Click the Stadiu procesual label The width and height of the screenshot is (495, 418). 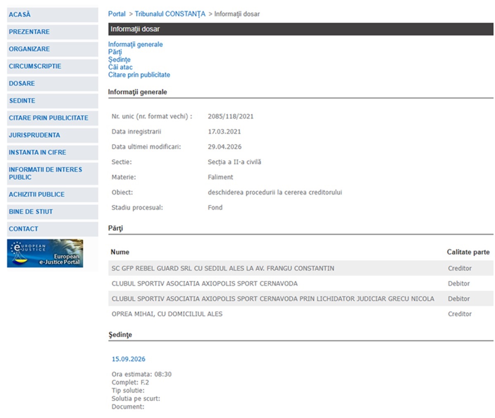(137, 208)
